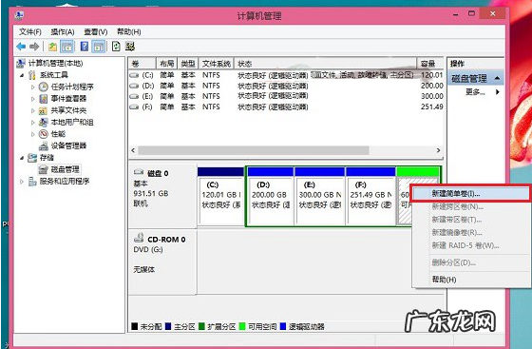Expand the 共享文件夹 tree node
Viewport: 532px width, 349px height.
[33, 110]
